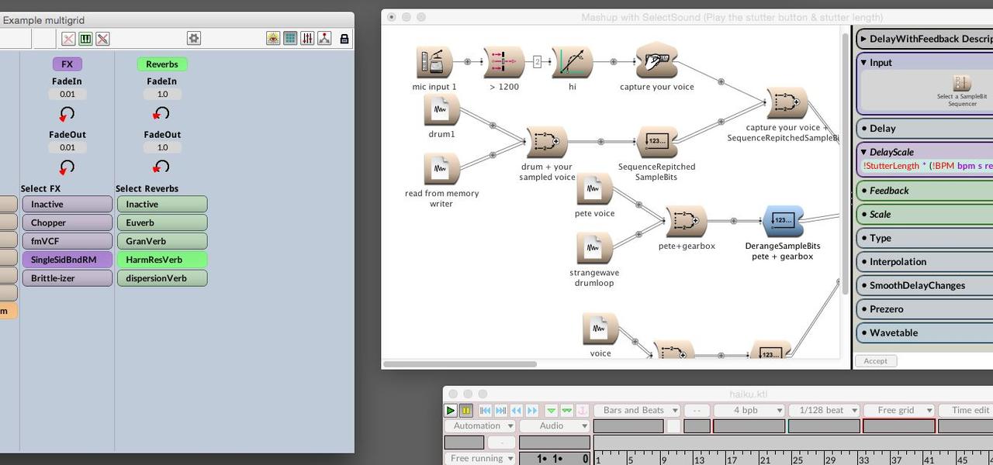Open the Free running dropdown
Screen dimensions: 993x465
click(480, 459)
